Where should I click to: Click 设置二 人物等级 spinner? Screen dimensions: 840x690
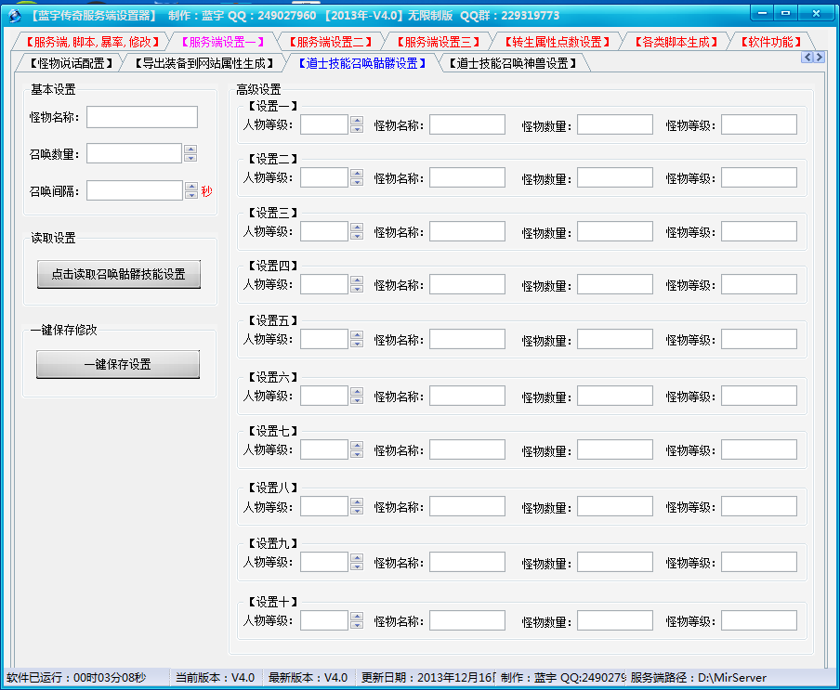[x=357, y=177]
